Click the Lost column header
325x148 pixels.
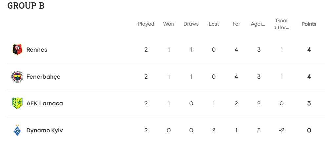tap(214, 24)
